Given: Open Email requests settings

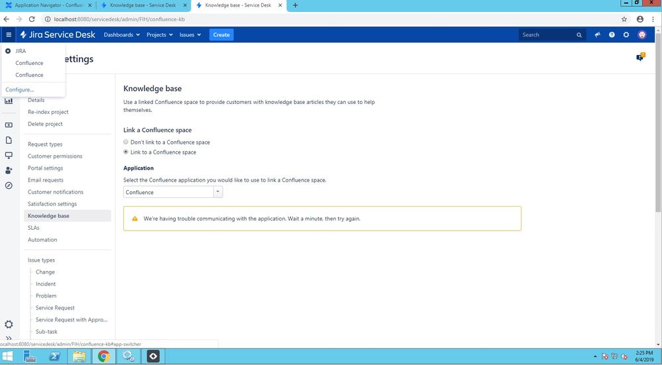Looking at the screenshot, I should 46,180.
